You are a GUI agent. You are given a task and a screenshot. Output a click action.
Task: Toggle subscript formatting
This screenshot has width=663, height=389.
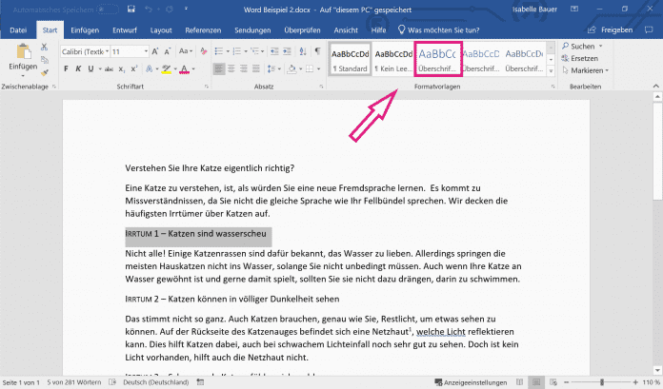(x=122, y=68)
